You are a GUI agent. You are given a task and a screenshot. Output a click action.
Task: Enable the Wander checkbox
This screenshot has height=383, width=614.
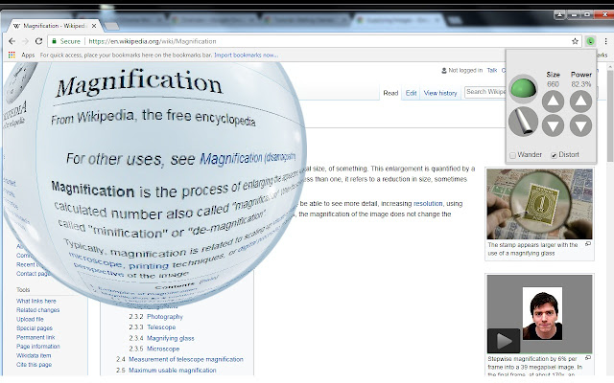512,155
